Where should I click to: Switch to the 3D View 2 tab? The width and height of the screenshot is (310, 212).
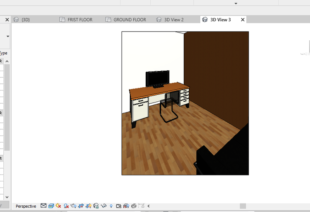[x=174, y=20]
